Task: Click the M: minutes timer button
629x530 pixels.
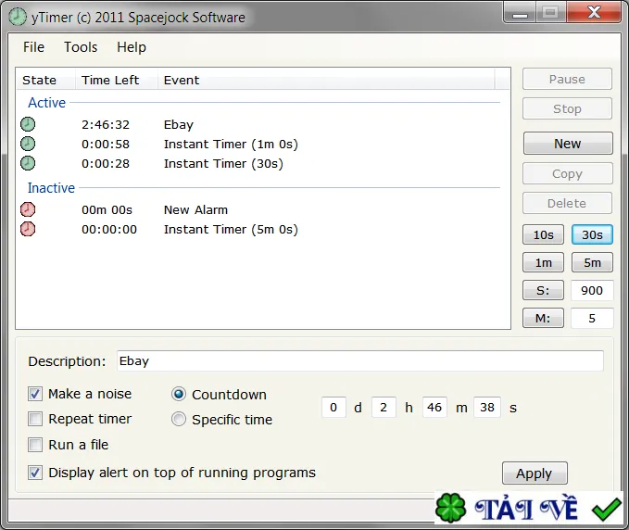Action: [x=543, y=318]
